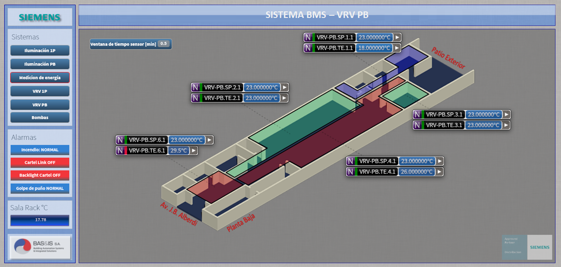Click the N status icon of VRV-PB.SP.3.1

pos(417,114)
